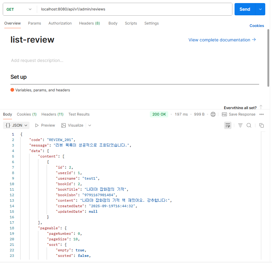Click the 197 ms response time
Image resolution: width=272 pixels, height=263 pixels.
tap(181, 114)
